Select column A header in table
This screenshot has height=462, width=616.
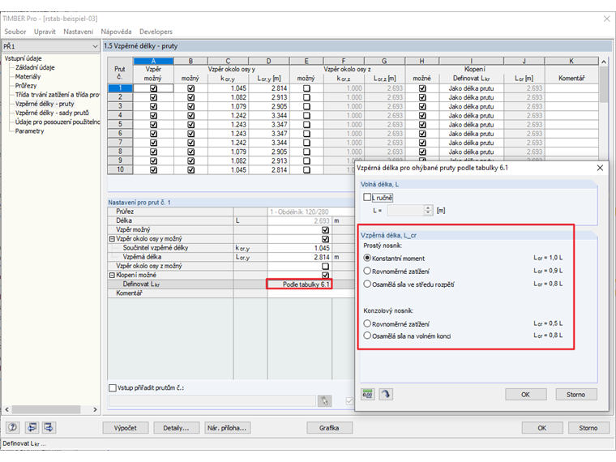(x=154, y=61)
